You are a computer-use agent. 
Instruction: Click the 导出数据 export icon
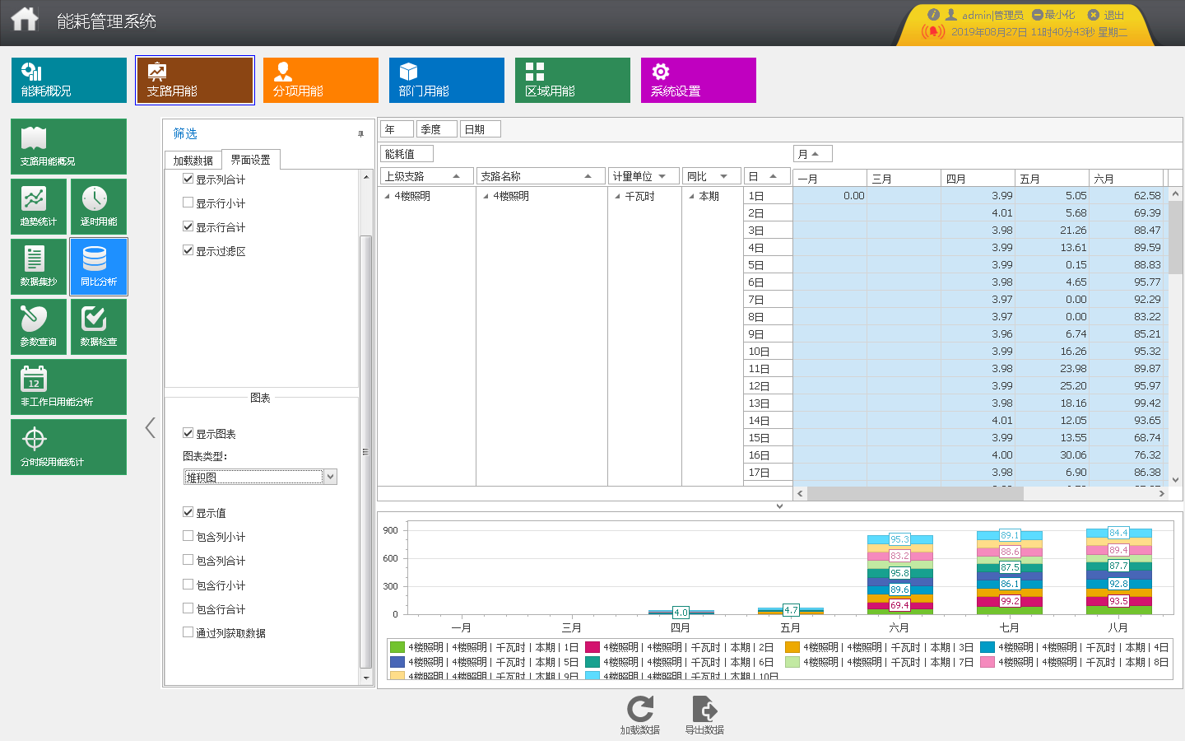704,710
